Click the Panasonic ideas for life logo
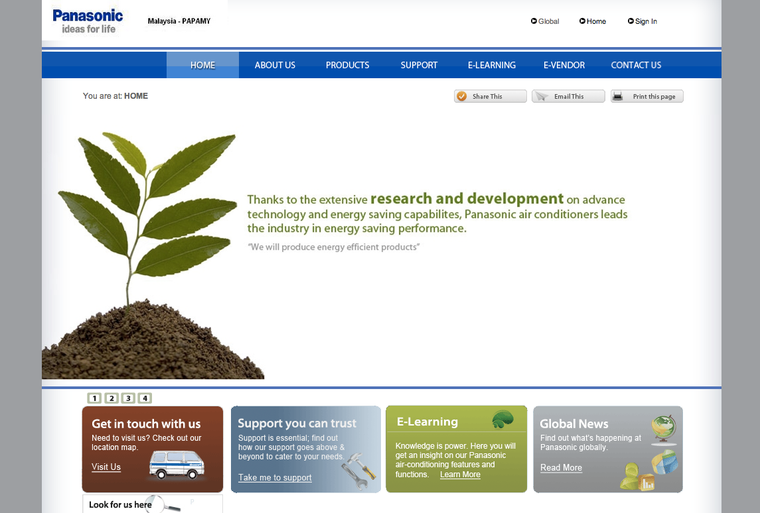 pos(88,21)
